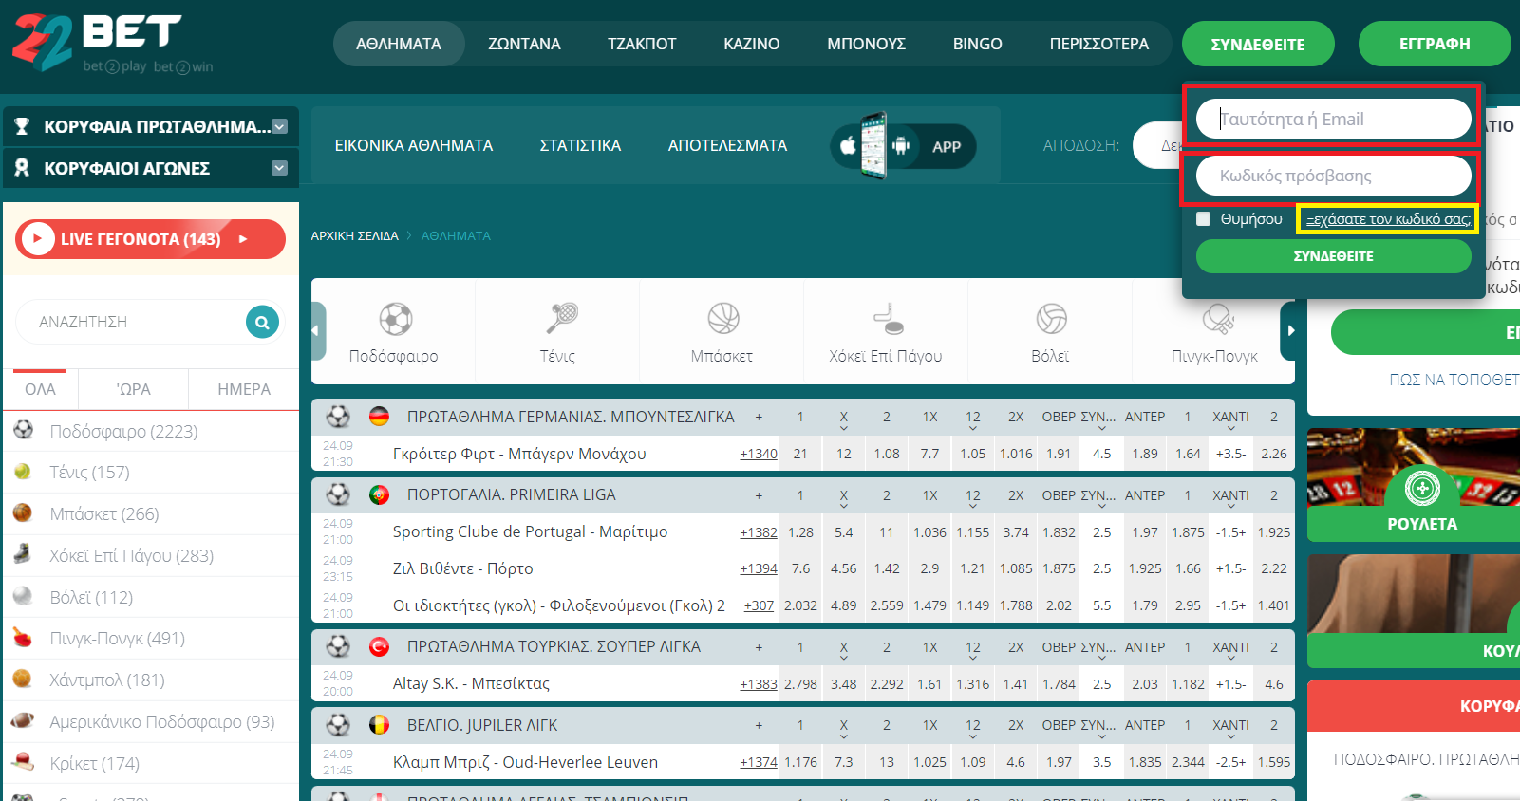Viewport: 1520px width, 801px height.
Task: Click the soccer ball icon beside Ποδόσφαιρο (2223)
Action: tap(23, 431)
